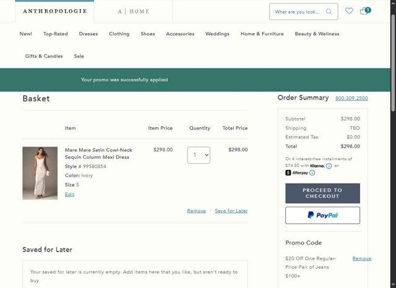This screenshot has height=288, width=396.
Task: Call the 800.309.2500 phone link
Action: (x=351, y=98)
